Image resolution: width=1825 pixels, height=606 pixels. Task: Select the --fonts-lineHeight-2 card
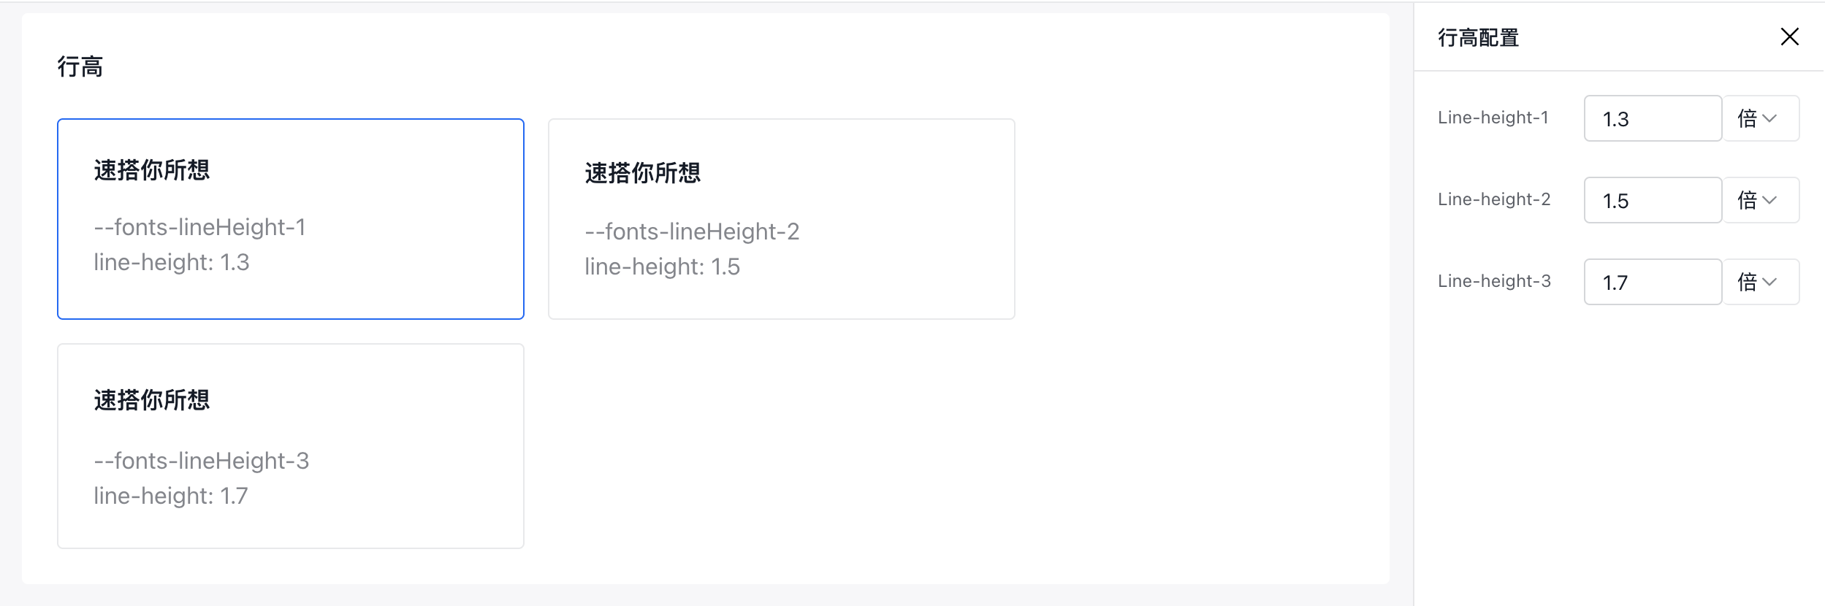tap(781, 218)
